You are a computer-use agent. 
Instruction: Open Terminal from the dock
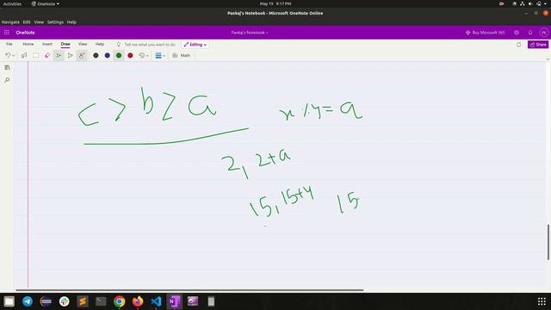(101, 301)
